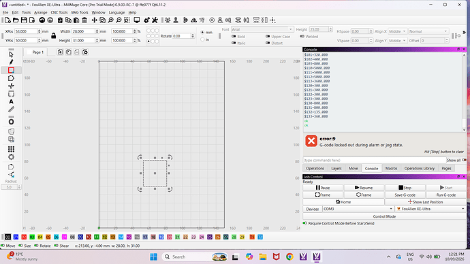Viewport: 470px width, 264px height.
Task: Click the zoom to frame selection icon
Action: coord(127,20)
